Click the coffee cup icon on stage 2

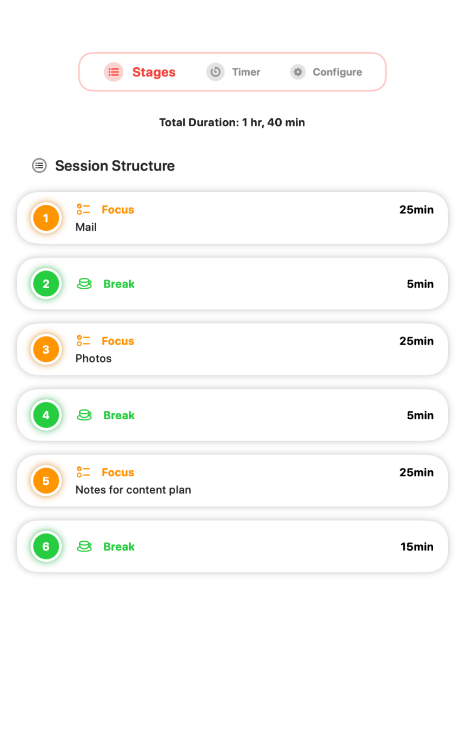tap(84, 284)
